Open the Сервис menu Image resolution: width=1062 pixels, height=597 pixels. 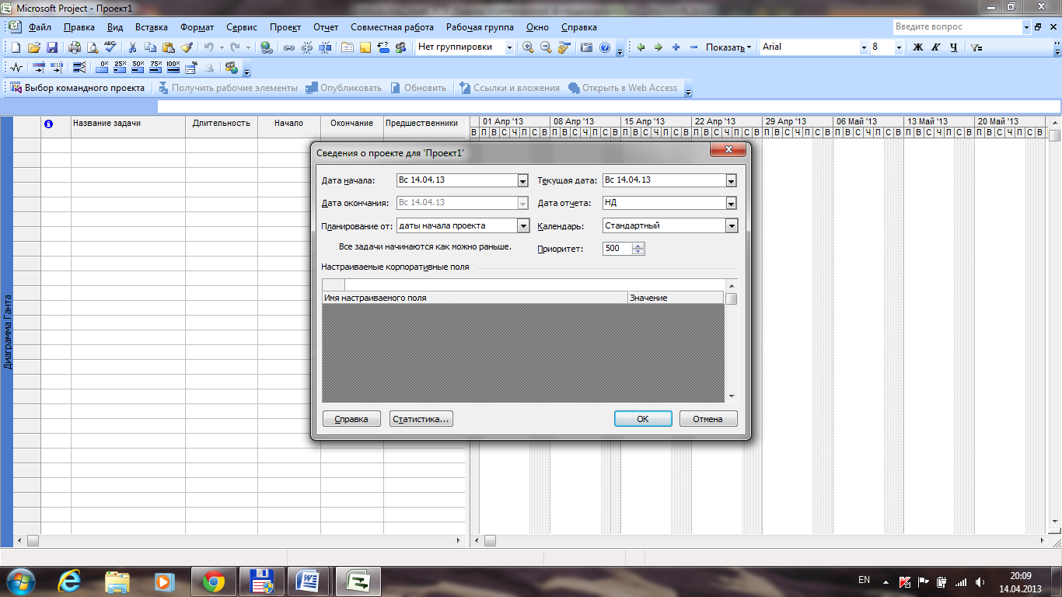coord(242,27)
